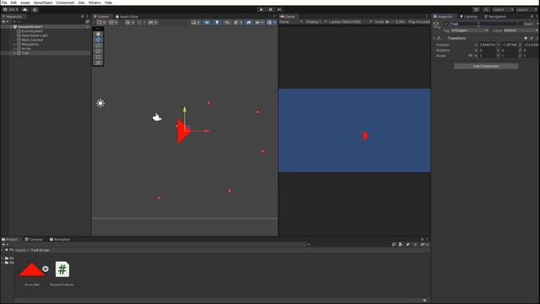This screenshot has width=540, height=304.
Task: Open the Play Focused dropdown
Action: [418, 22]
